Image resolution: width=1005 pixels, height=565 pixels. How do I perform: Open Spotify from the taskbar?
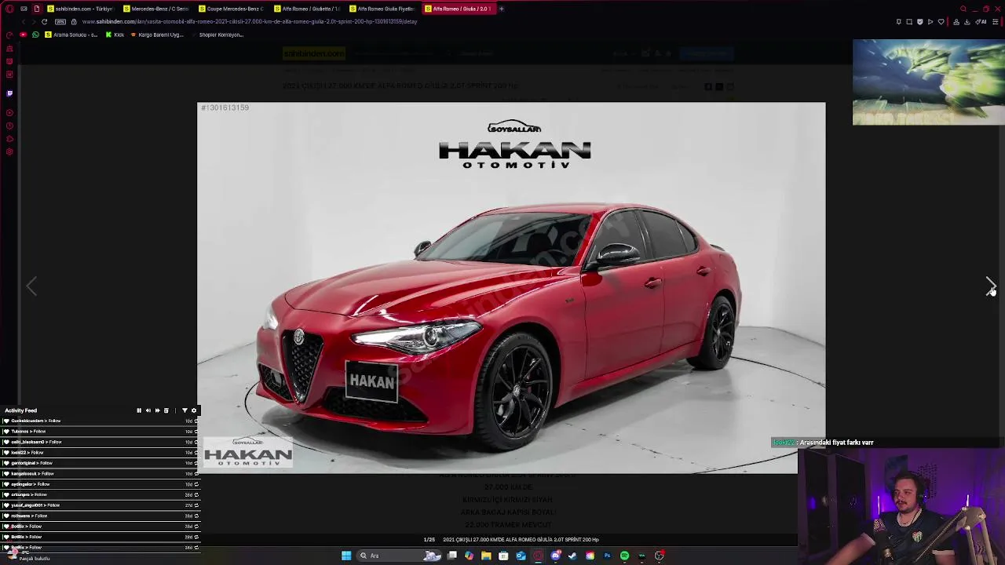pyautogui.click(x=624, y=556)
